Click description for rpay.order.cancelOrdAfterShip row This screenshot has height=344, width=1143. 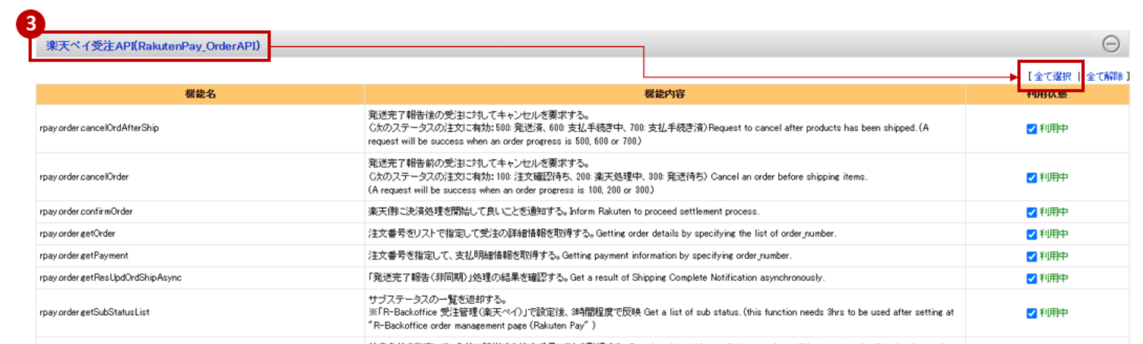tap(648, 128)
